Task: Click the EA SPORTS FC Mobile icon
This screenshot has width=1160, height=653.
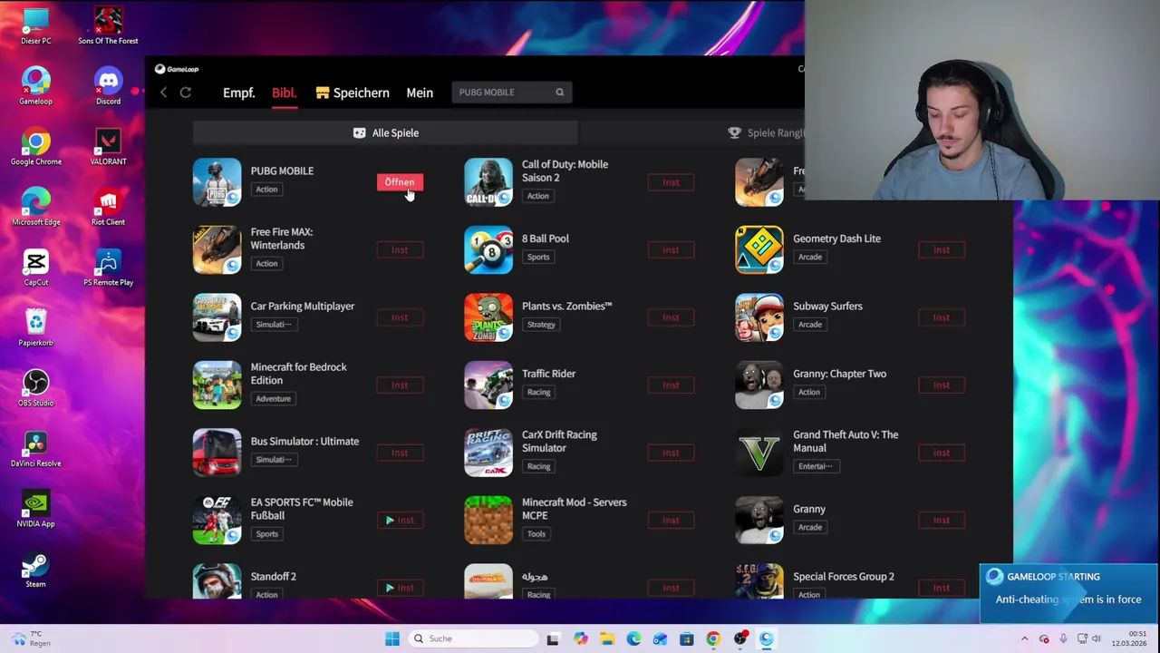Action: (x=217, y=520)
